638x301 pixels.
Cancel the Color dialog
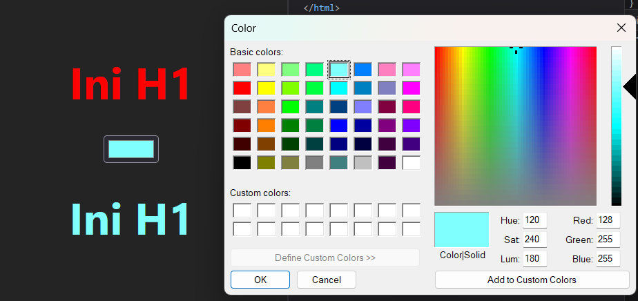pyautogui.click(x=327, y=280)
